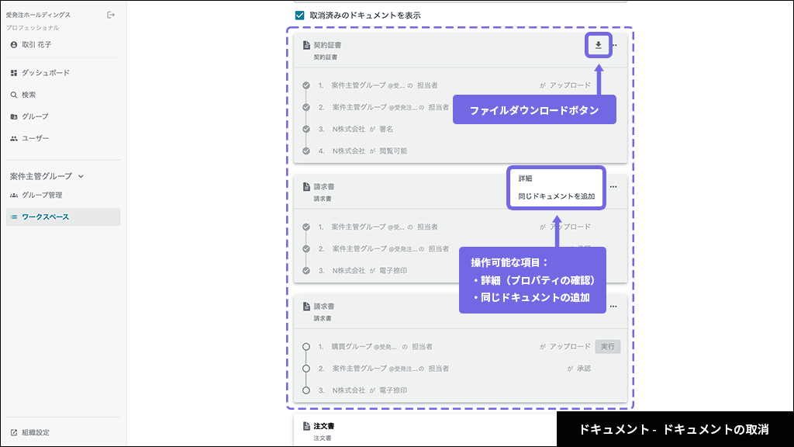The height and width of the screenshot is (447, 794).
Task: Click the グループ管理 sidebar icon
Action: pos(14,195)
